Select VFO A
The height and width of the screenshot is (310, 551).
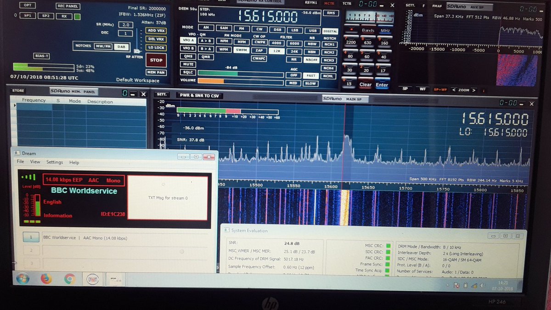(x=189, y=40)
